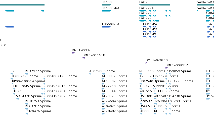This screenshot has height=115, width=214.
Task: Click the RH32972.5prime label
Action: coord(38,71)
